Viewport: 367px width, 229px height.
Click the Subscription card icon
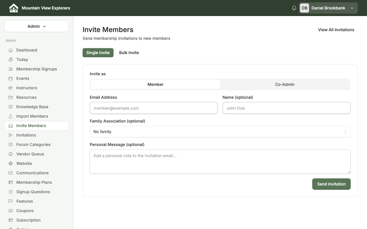click(x=11, y=220)
